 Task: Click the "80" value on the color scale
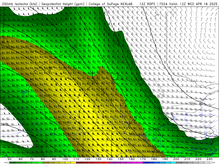[43, 159]
